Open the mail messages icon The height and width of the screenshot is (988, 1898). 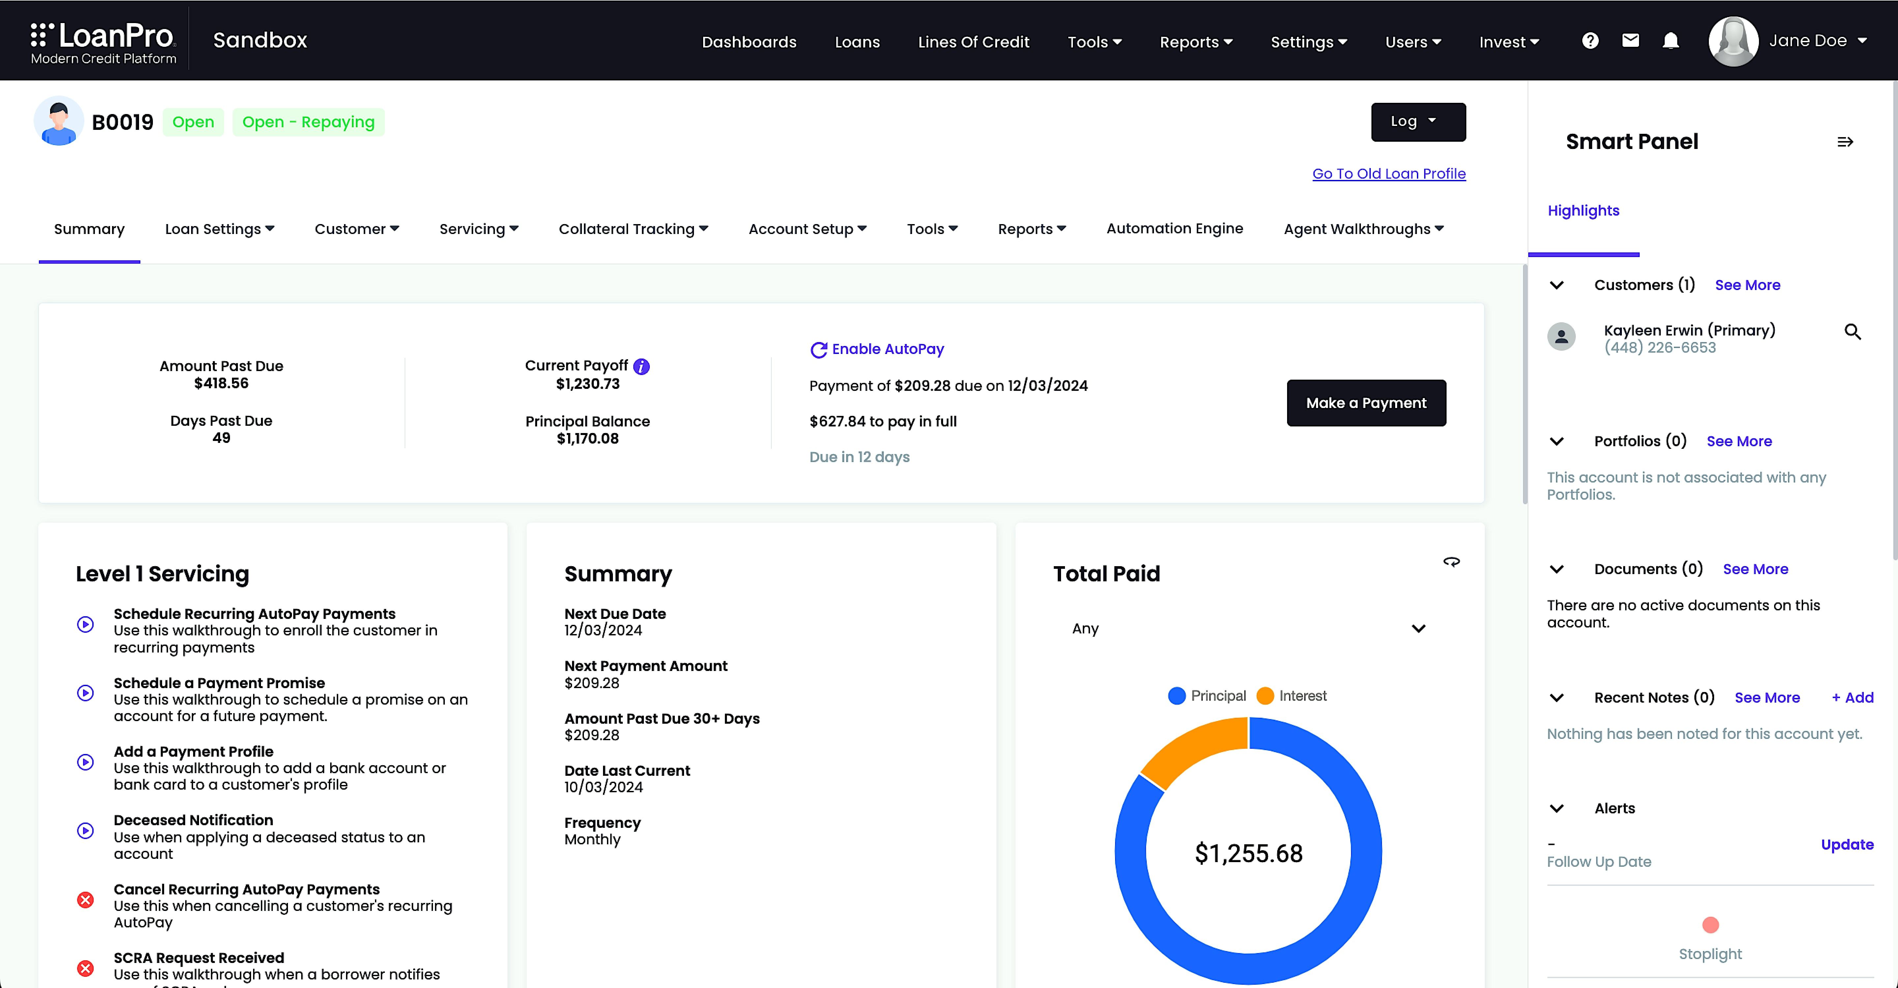click(x=1630, y=41)
